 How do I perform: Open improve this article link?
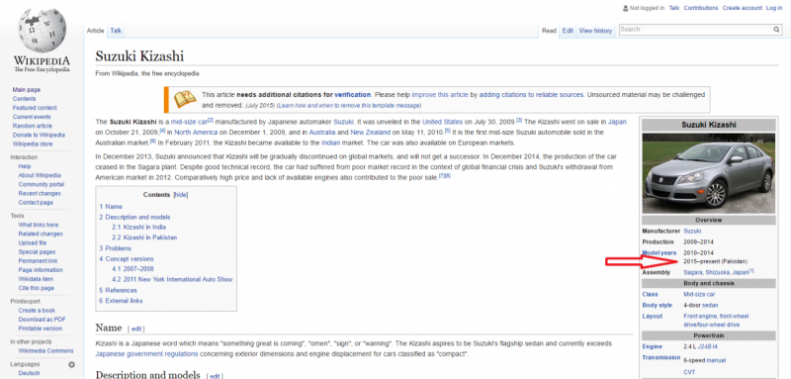click(x=440, y=95)
